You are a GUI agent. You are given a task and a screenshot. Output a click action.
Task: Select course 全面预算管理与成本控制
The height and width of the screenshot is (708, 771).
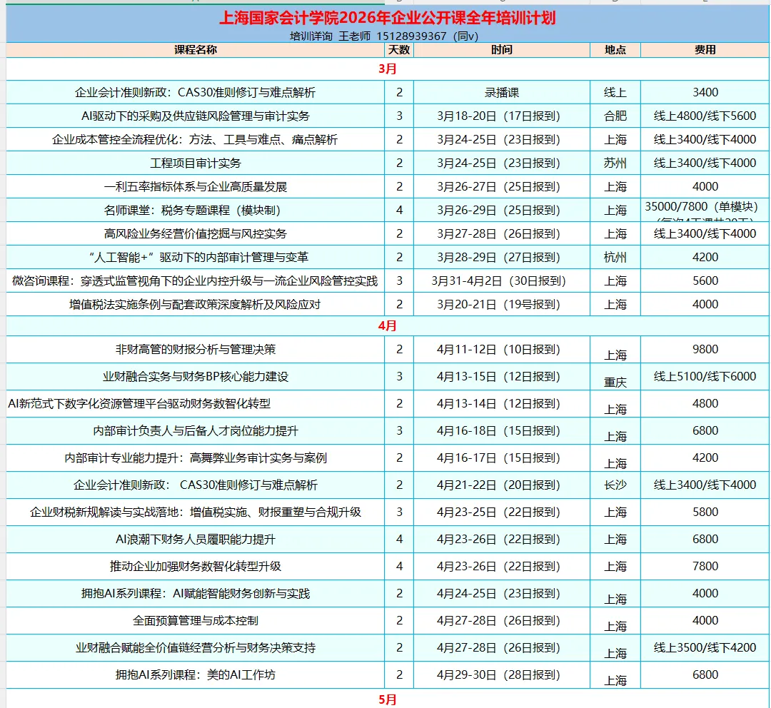click(195, 620)
